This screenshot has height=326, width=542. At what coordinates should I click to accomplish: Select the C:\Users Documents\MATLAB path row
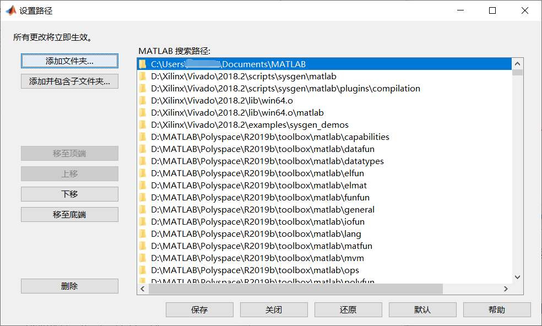click(324, 64)
